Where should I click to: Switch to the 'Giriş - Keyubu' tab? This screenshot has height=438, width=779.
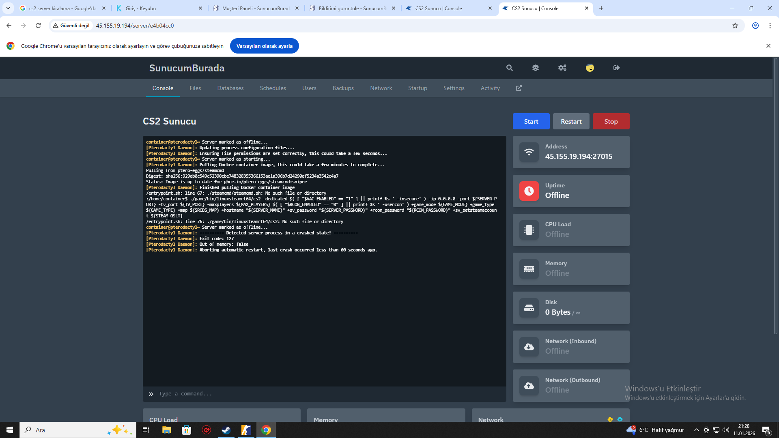point(158,8)
